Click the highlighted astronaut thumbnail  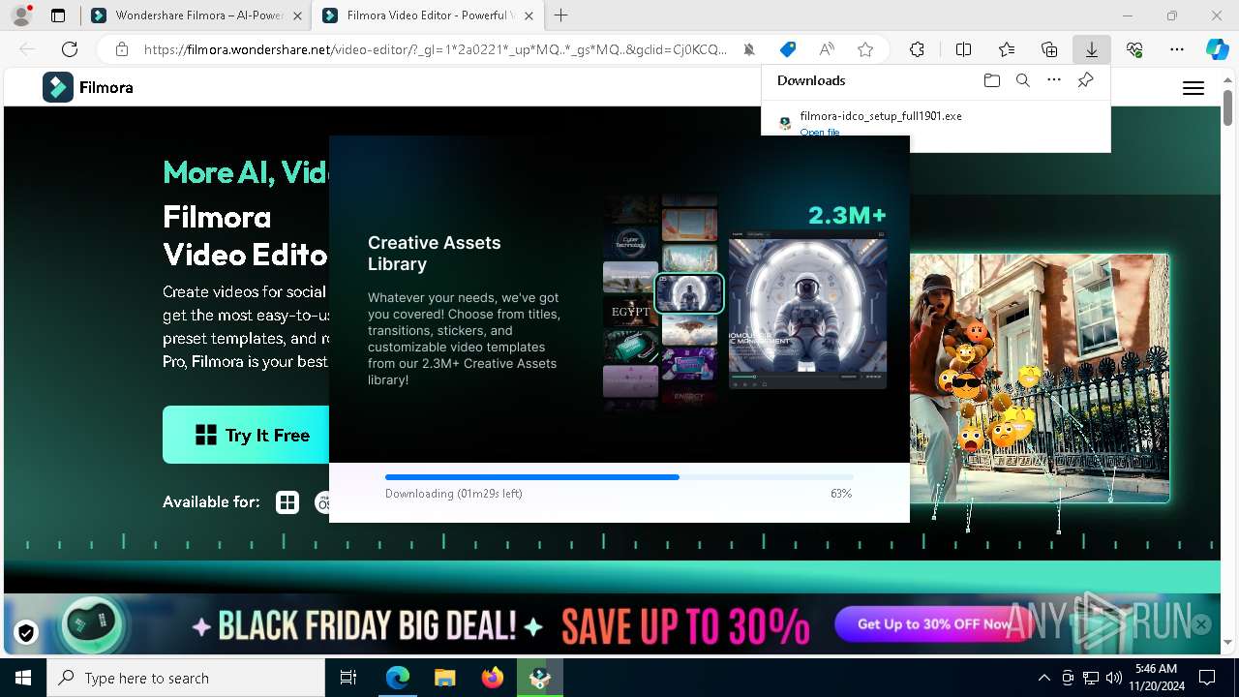689,293
